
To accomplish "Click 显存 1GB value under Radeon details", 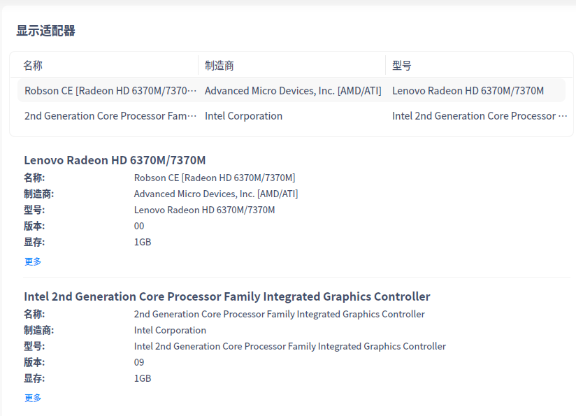I will click(143, 242).
